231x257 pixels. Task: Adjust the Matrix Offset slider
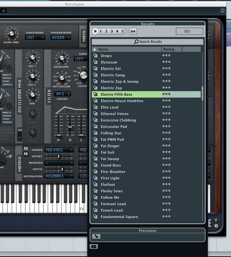(x=59, y=157)
